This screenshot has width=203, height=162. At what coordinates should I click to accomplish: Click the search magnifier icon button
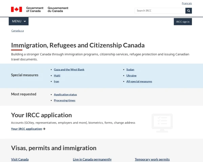pyautogui.click(x=188, y=11)
